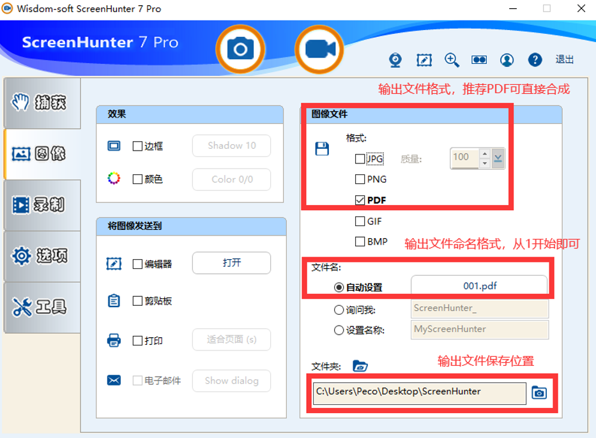This screenshot has width=596, height=438.
Task: Open the quality dropdown arrow
Action: click(498, 158)
